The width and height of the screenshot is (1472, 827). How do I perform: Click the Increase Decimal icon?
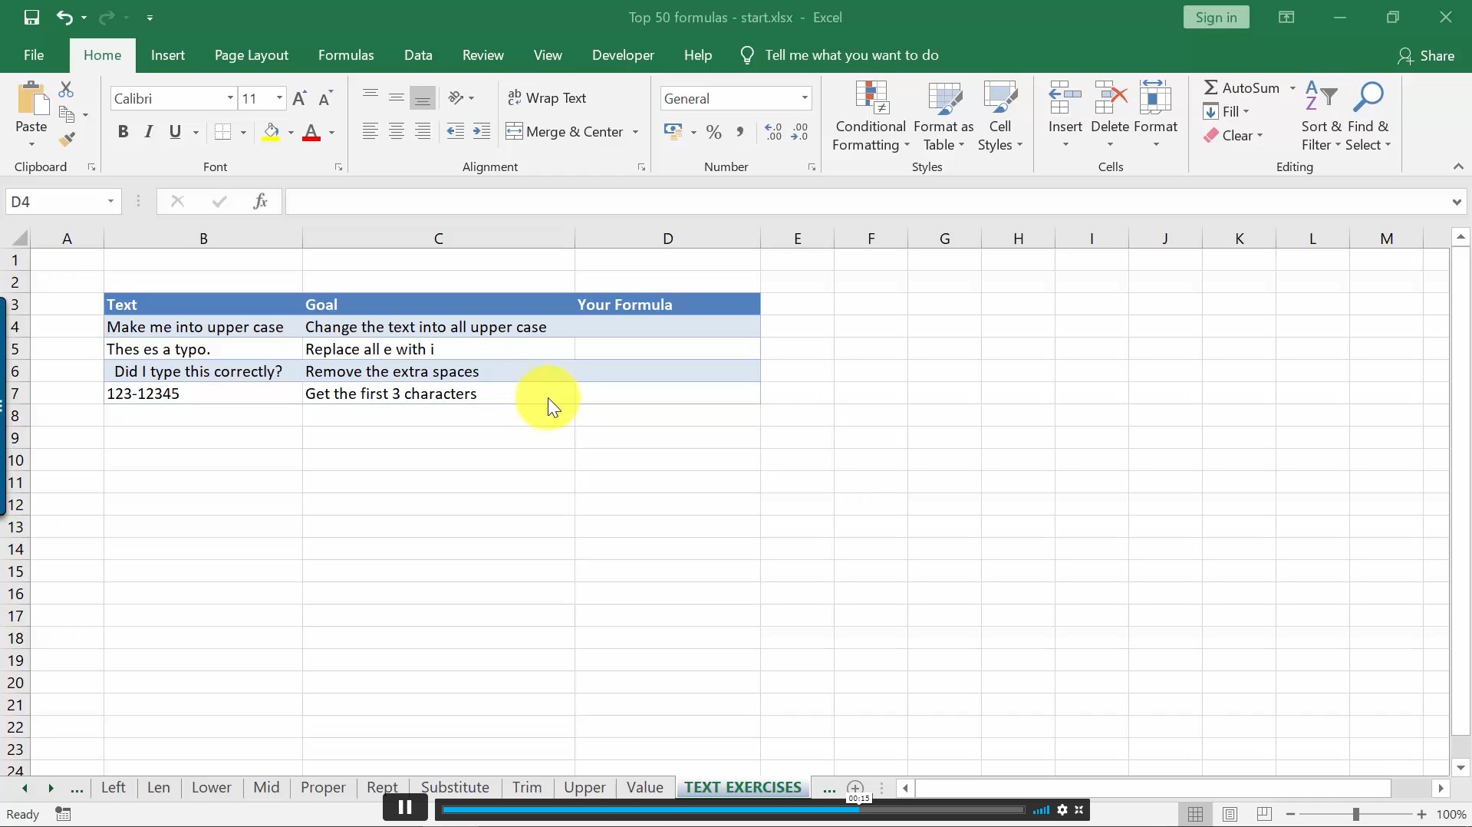773,132
